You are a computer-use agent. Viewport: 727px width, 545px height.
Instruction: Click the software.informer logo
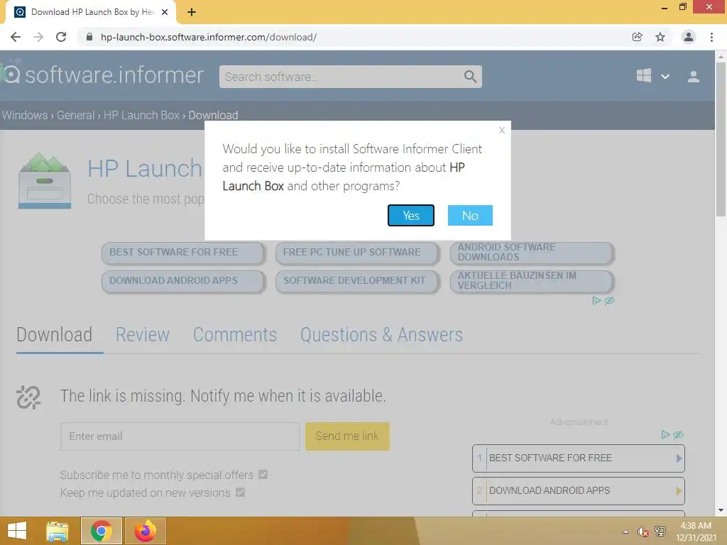pos(103,75)
